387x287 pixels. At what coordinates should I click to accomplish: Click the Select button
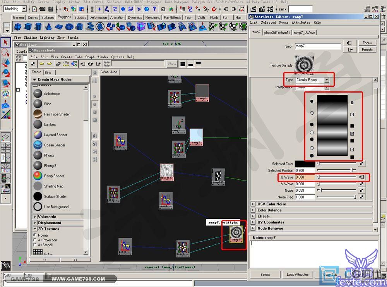click(265, 274)
